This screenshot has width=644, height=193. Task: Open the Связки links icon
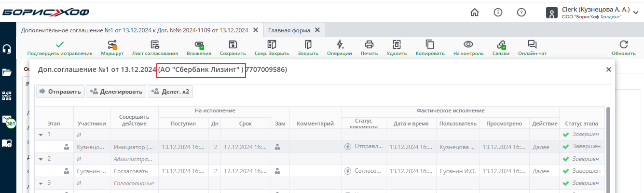(501, 45)
